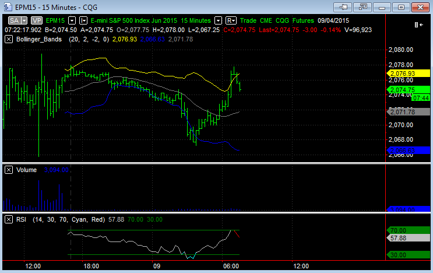Remove the Volume study with its X box
This screenshot has height=273, width=433.
pyautogui.click(x=9, y=170)
